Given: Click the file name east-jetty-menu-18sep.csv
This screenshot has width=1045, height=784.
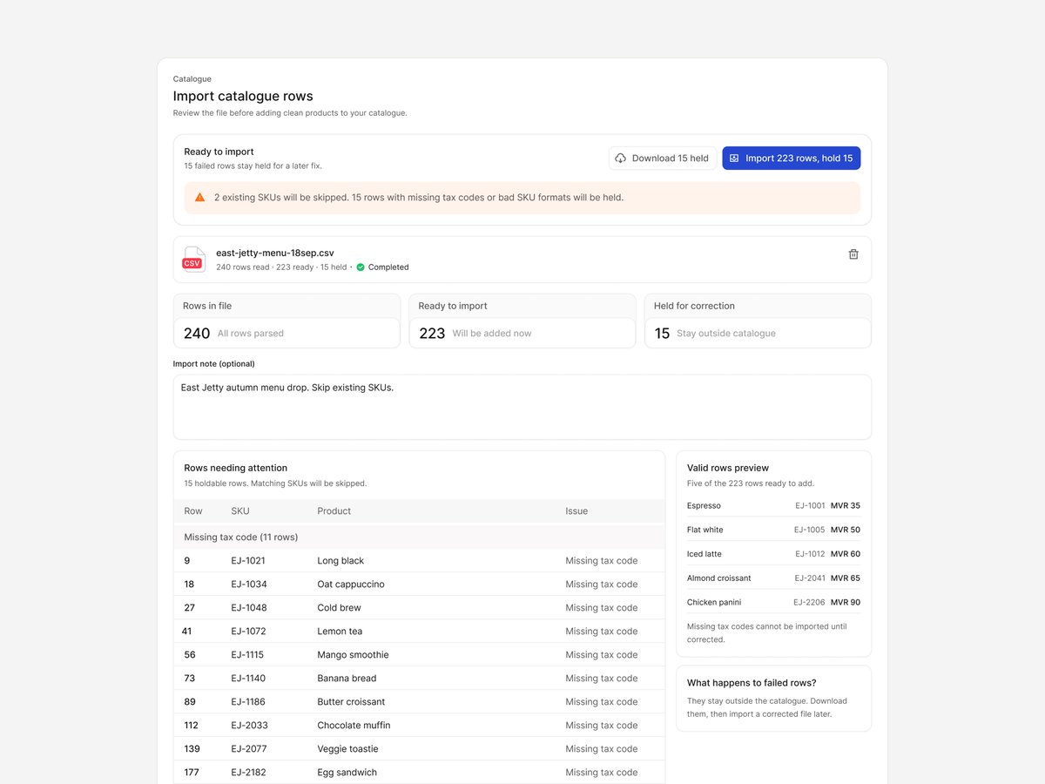Looking at the screenshot, I should tap(275, 253).
